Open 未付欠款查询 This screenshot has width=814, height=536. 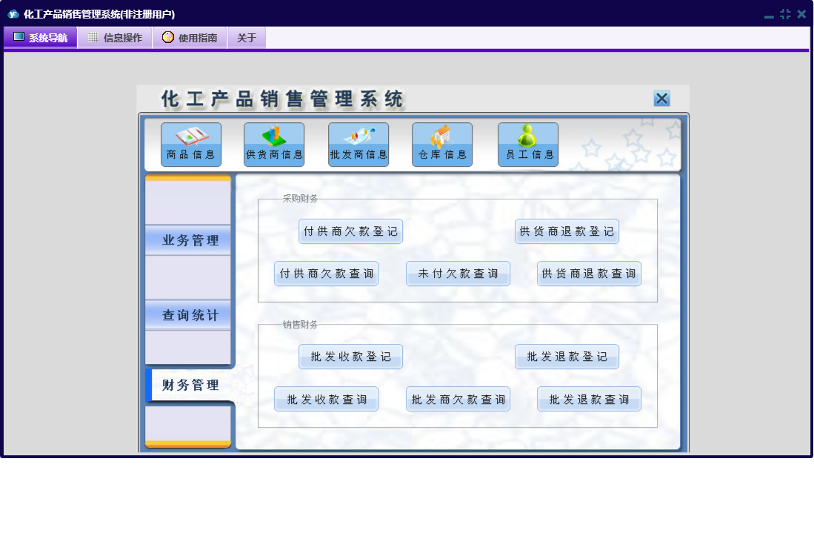[458, 274]
